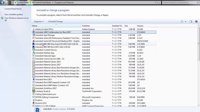
Task: Click the Autodesk Featured Apps icon
Action: (x=34, y=56)
